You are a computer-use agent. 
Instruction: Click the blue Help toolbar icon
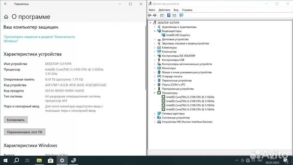(x=169, y=15)
